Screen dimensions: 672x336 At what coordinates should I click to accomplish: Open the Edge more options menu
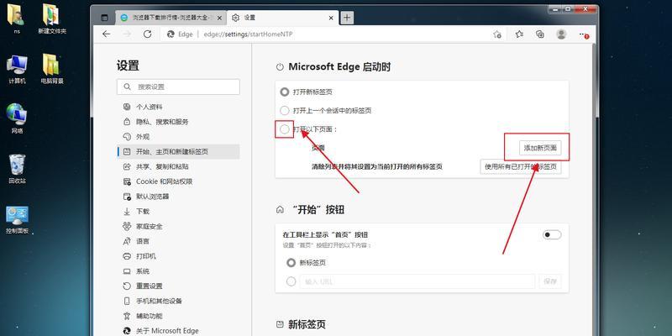(584, 34)
